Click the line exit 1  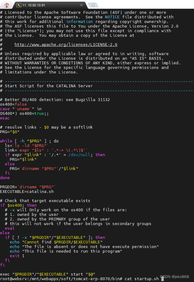pos(17,256)
